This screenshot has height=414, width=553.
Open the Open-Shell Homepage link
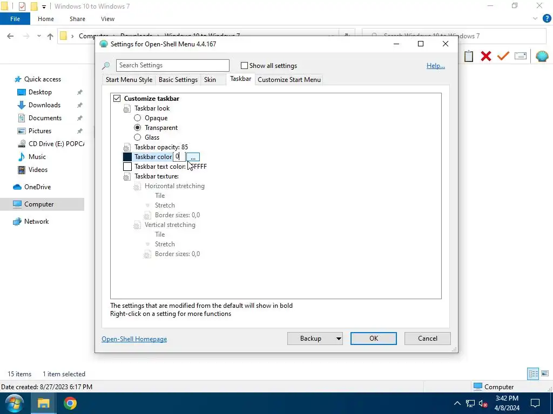(x=134, y=339)
